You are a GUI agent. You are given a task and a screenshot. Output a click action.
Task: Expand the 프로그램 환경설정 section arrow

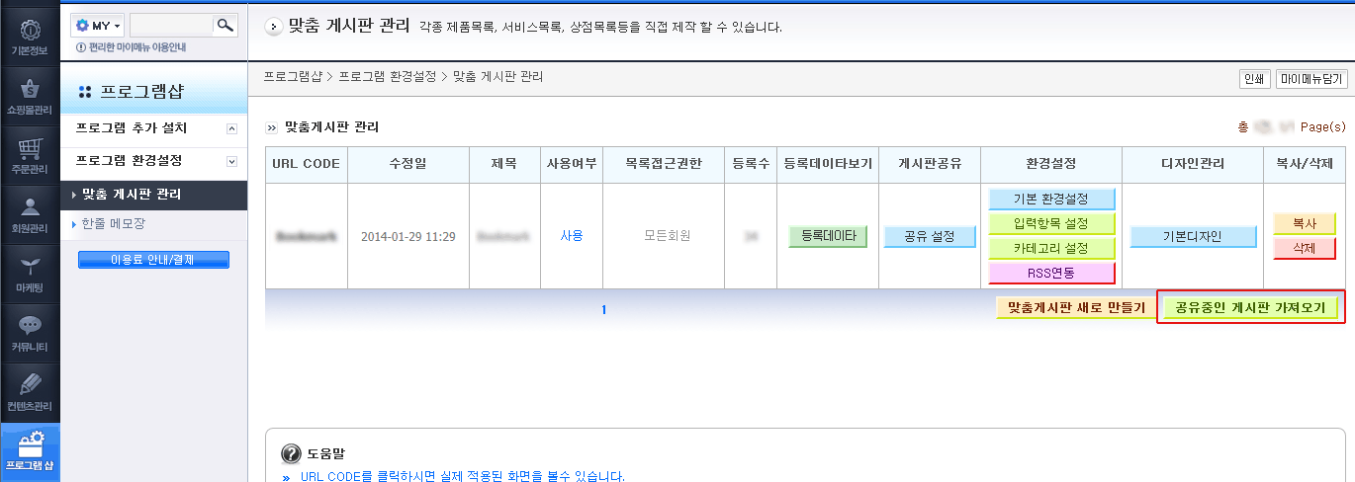coord(232,160)
